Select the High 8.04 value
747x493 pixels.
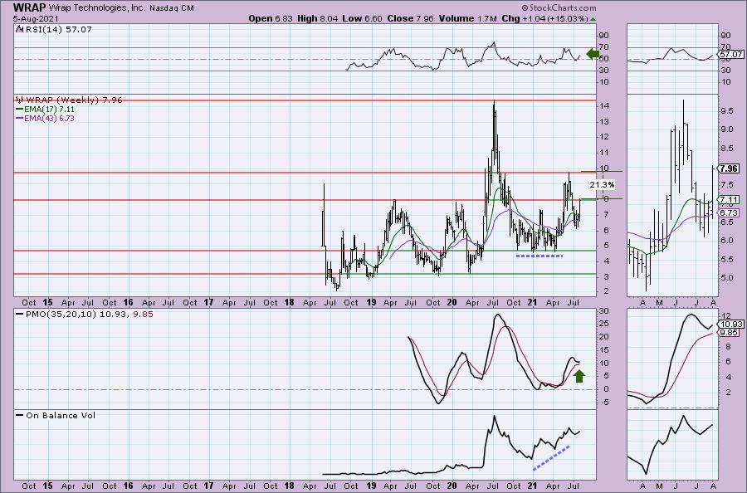pyautogui.click(x=318, y=18)
